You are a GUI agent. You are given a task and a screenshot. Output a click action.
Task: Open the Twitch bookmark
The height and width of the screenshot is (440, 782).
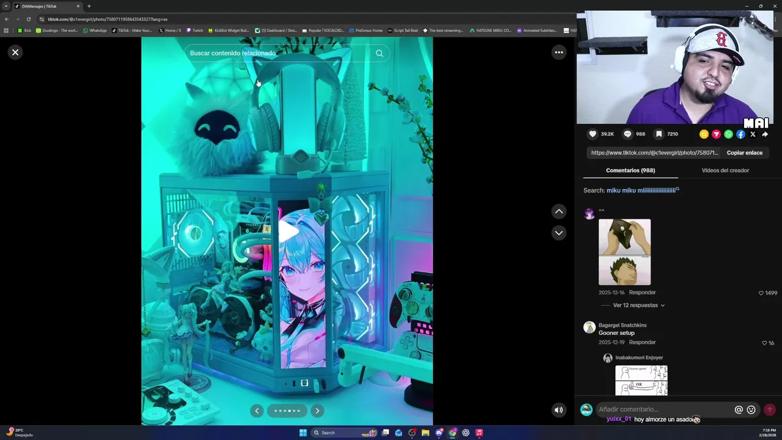[x=194, y=31]
